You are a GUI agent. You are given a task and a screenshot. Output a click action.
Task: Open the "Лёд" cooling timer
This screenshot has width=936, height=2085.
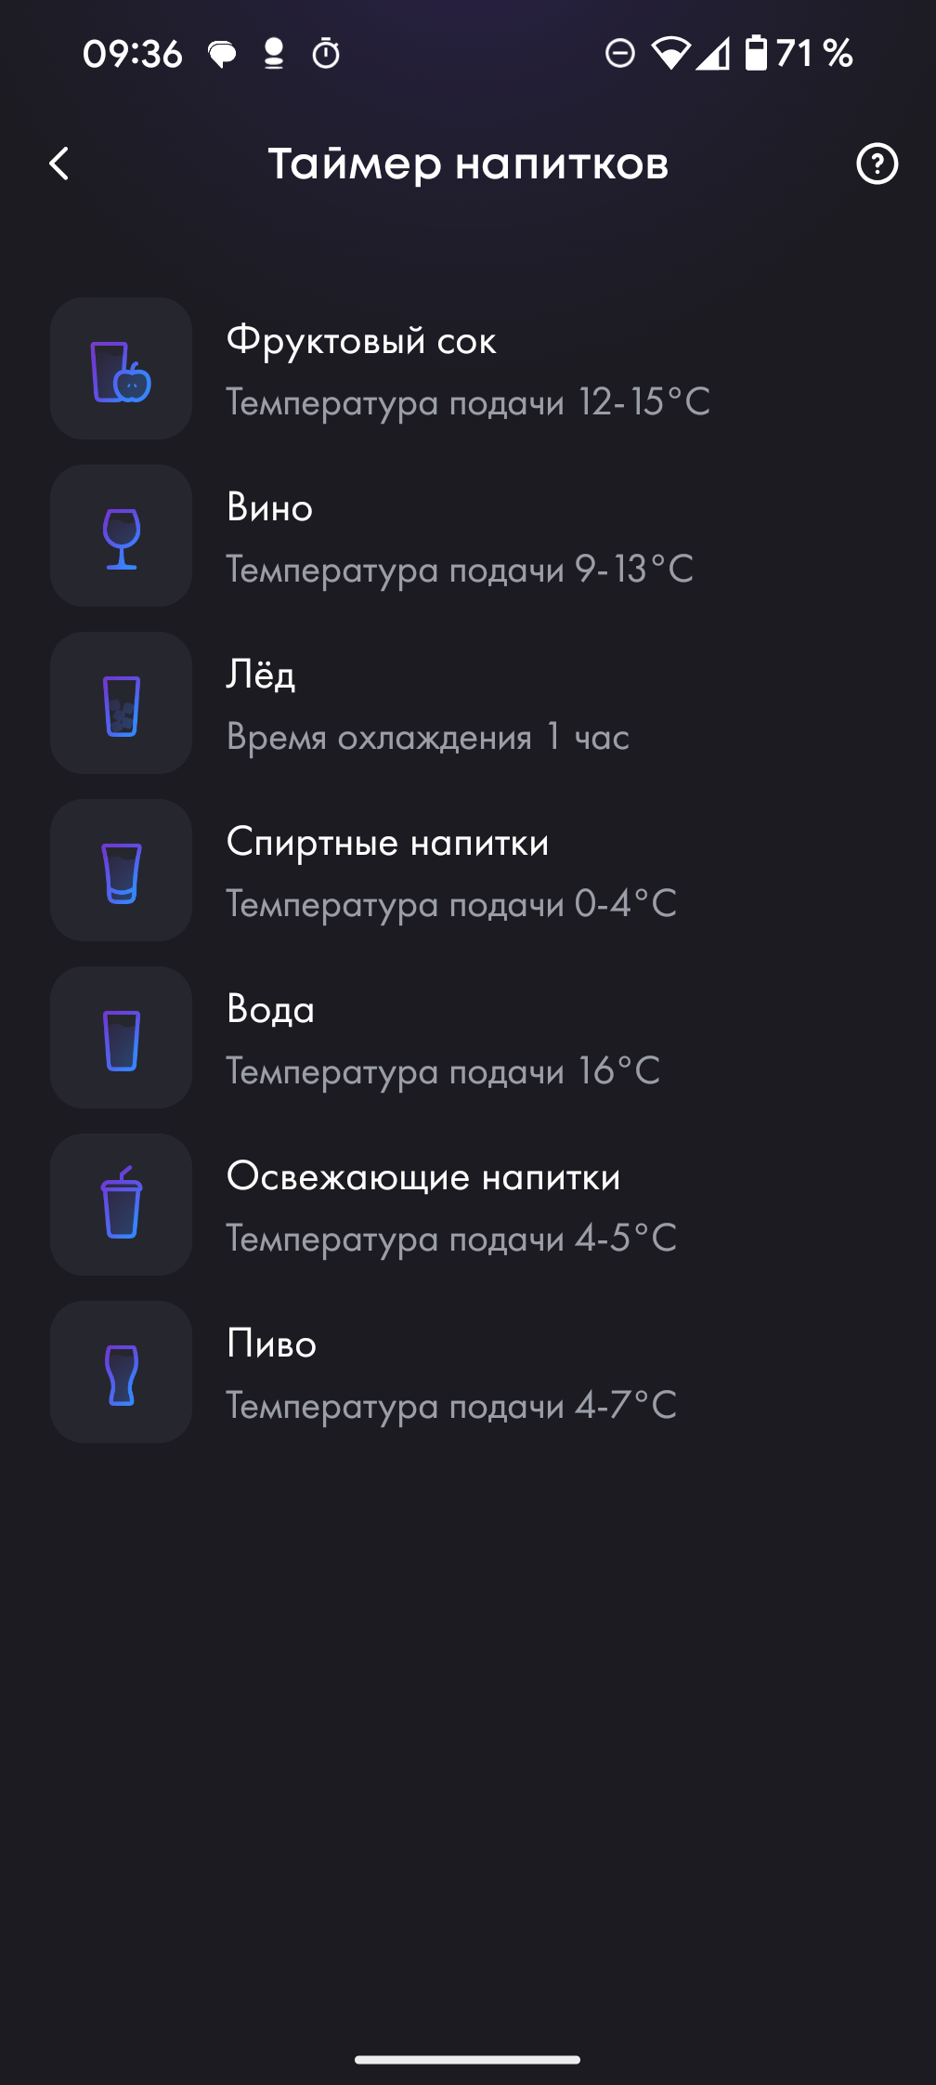click(261, 675)
